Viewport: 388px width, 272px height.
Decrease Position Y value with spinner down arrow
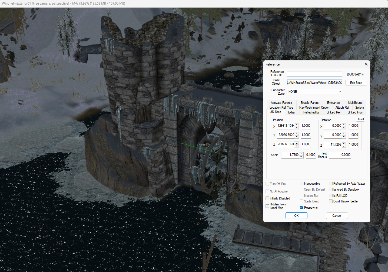[x=297, y=136]
